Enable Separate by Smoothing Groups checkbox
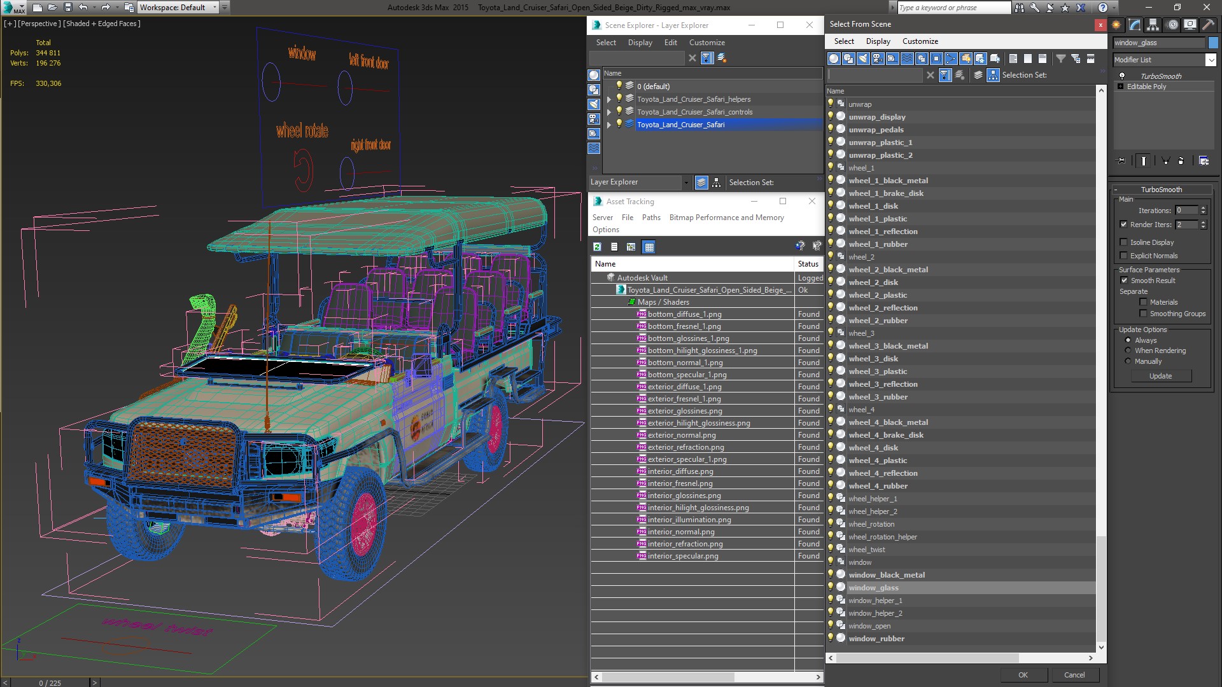The image size is (1222, 687). (1143, 314)
